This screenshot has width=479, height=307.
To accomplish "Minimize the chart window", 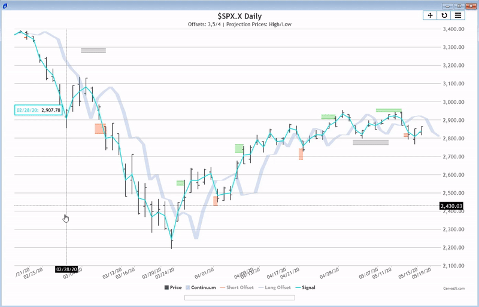I will click(448, 6).
